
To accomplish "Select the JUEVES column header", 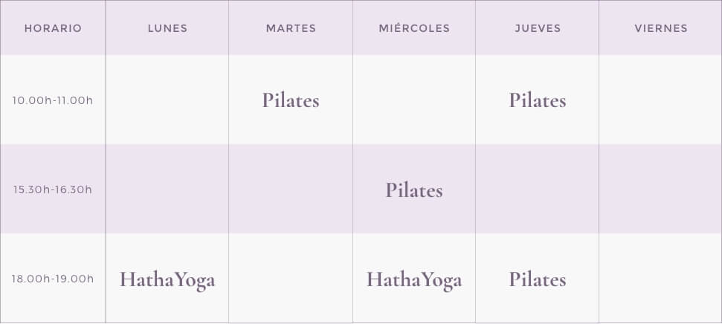I will point(538,29).
